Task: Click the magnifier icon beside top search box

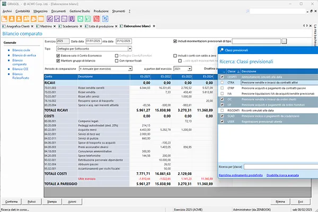Action: pyautogui.click(x=248, y=11)
